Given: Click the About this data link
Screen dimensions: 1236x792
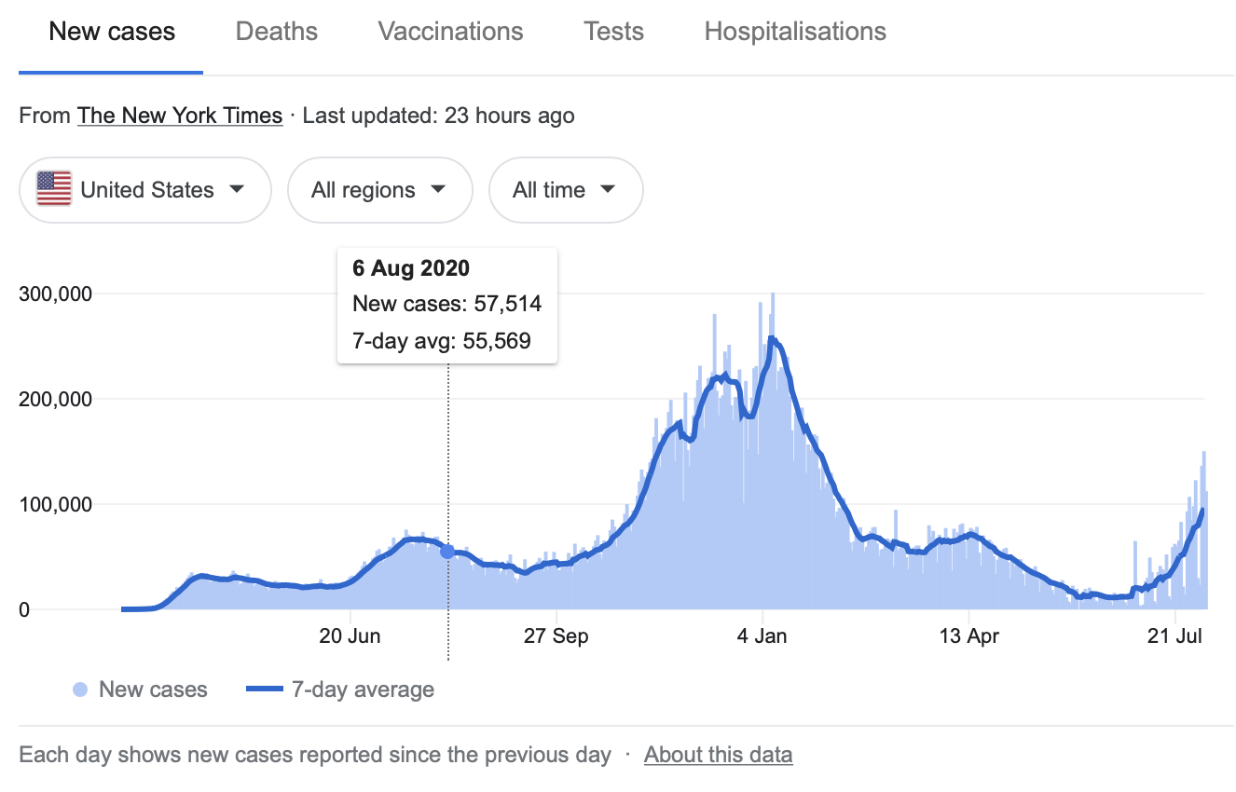Looking at the screenshot, I should [x=718, y=755].
